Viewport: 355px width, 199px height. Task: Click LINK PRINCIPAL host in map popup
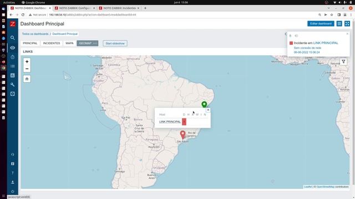point(170,122)
